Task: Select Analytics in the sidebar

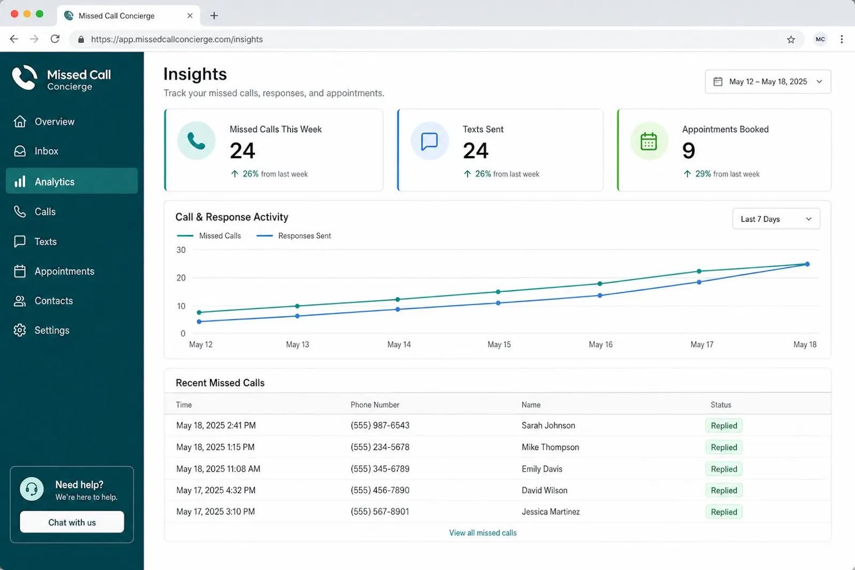Action: (72, 181)
